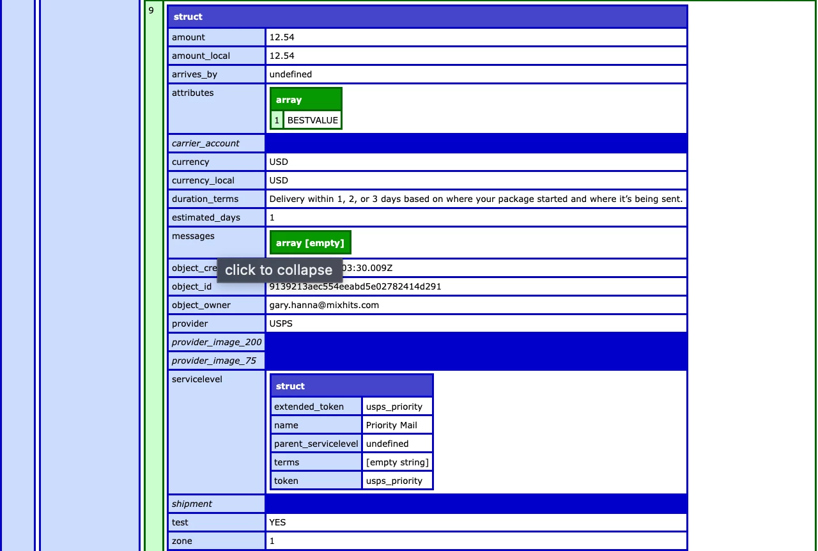Click the token key in servicelevel
The height and width of the screenshot is (551, 818).
click(316, 481)
